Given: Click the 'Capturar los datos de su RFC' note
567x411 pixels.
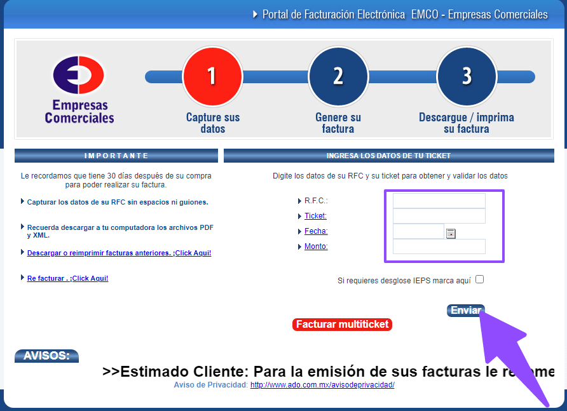Looking at the screenshot, I should click(118, 202).
